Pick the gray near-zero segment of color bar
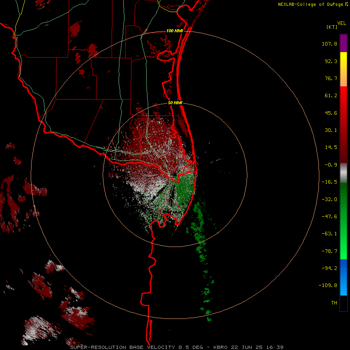350x350 pixels. pos(343,173)
